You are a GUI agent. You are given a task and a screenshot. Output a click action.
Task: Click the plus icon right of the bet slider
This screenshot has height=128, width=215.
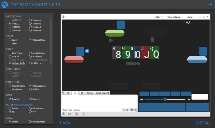189,99
